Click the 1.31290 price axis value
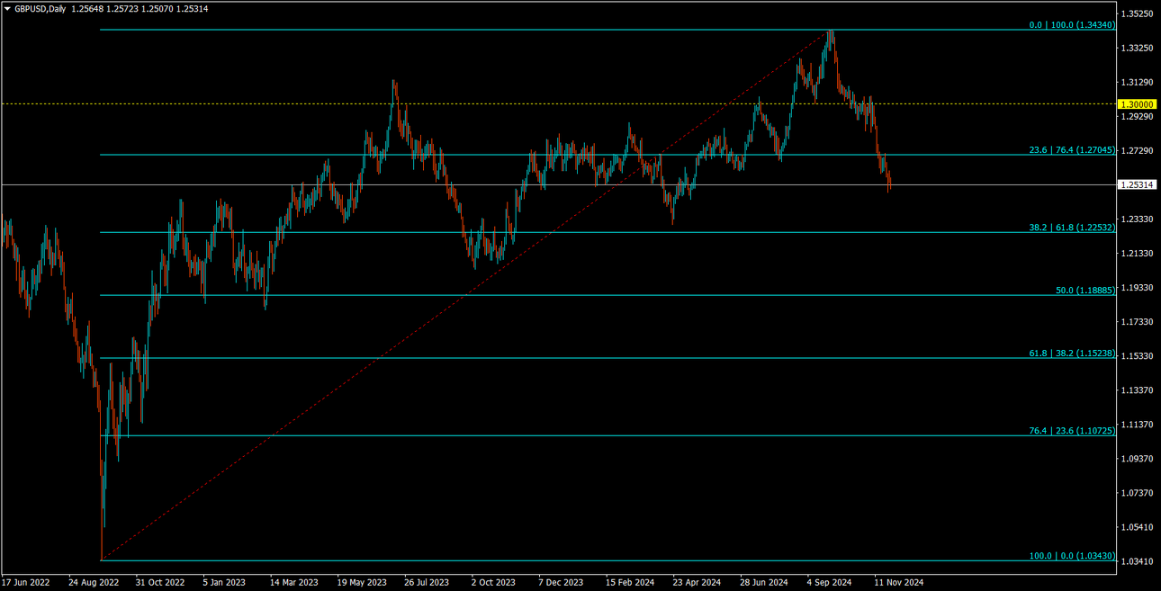The height and width of the screenshot is (591, 1161). point(1138,82)
